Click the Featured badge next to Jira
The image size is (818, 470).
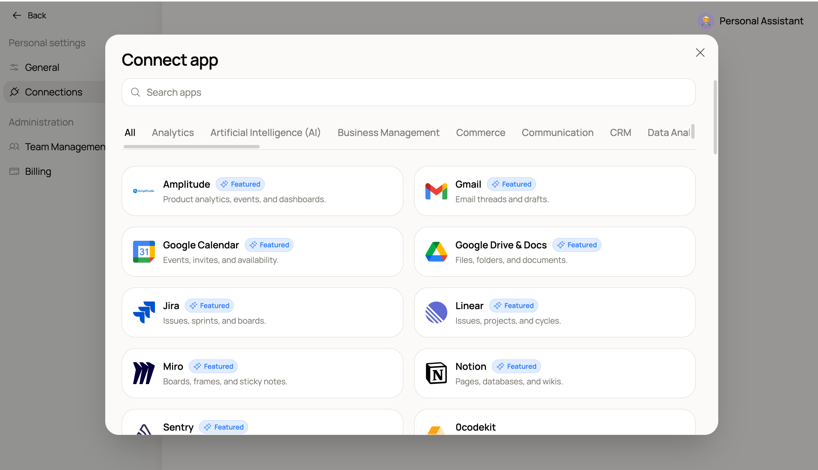[209, 305]
